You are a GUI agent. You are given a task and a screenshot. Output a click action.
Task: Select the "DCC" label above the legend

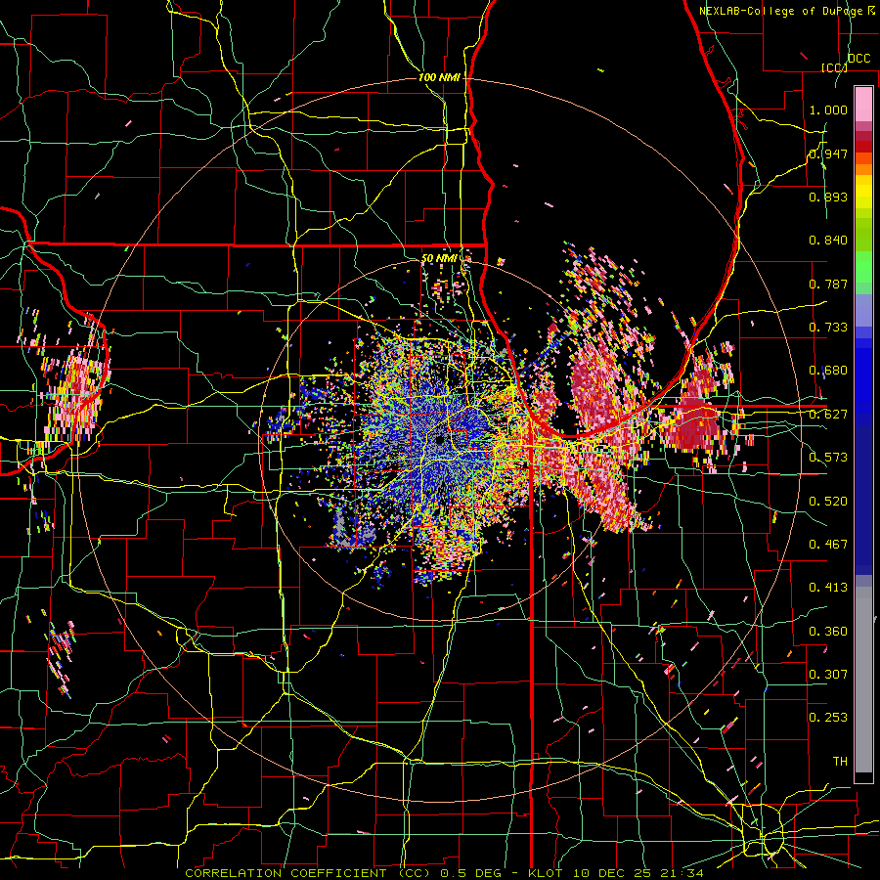point(858,59)
